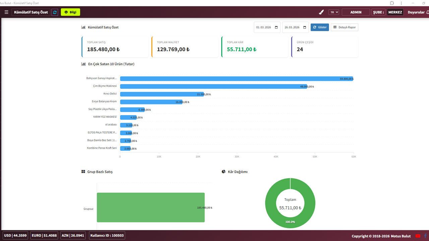Open the ADMIN user menu
429x241 pixels.
(x=356, y=12)
